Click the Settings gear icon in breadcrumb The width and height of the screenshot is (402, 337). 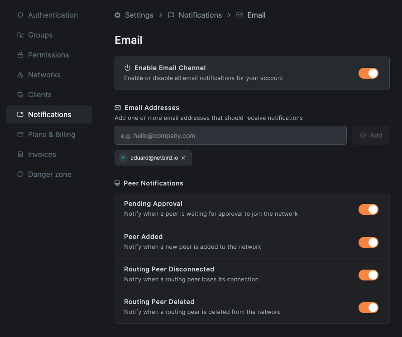point(118,15)
